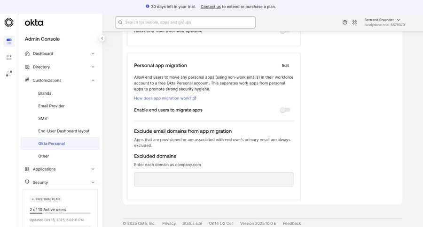Open the SMS menu item
423x227 pixels.
[42, 118]
